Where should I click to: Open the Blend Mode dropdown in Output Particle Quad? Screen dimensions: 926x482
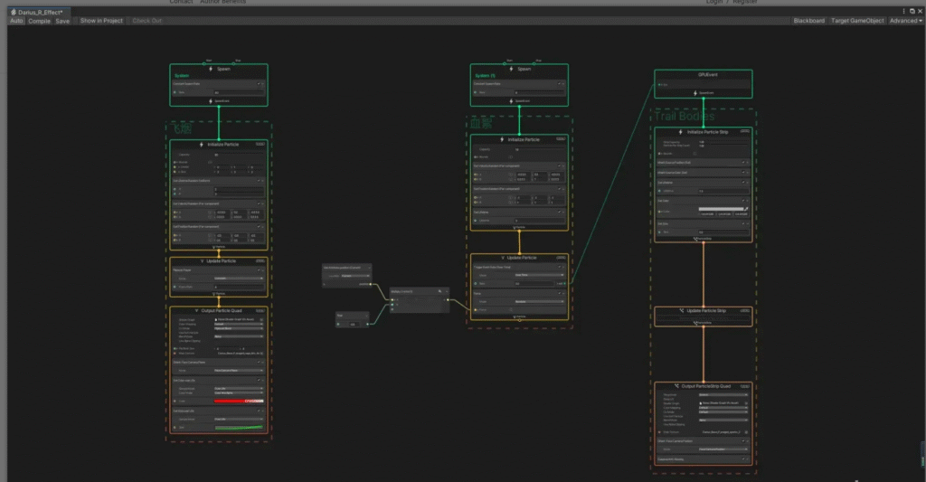point(239,336)
